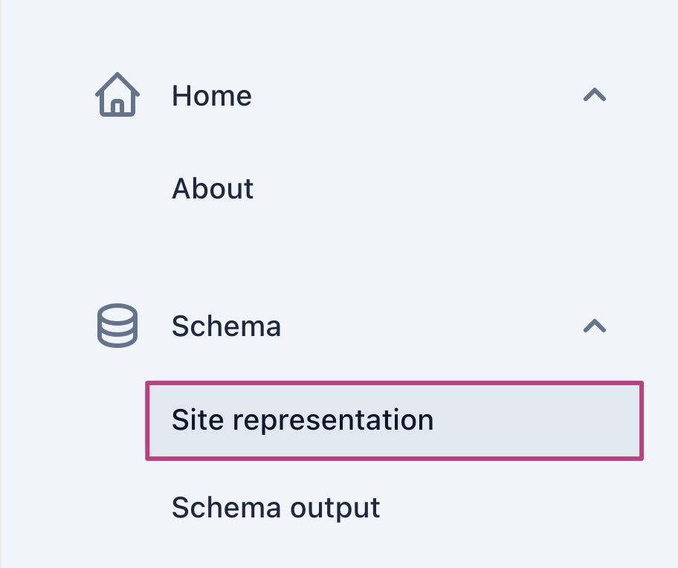Select the cylinder stack icon beside Schema

(x=117, y=326)
